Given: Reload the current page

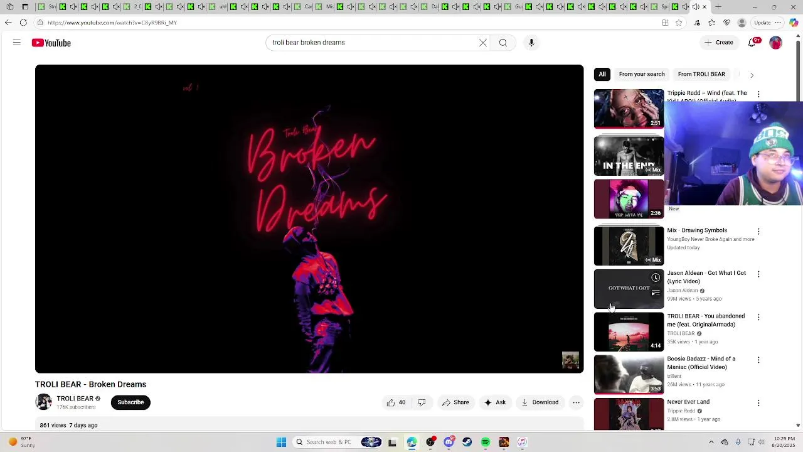Looking at the screenshot, I should tap(23, 23).
